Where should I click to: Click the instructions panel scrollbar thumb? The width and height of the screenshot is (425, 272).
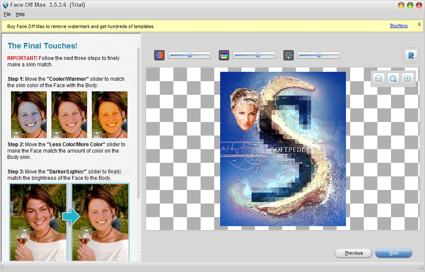(139, 123)
